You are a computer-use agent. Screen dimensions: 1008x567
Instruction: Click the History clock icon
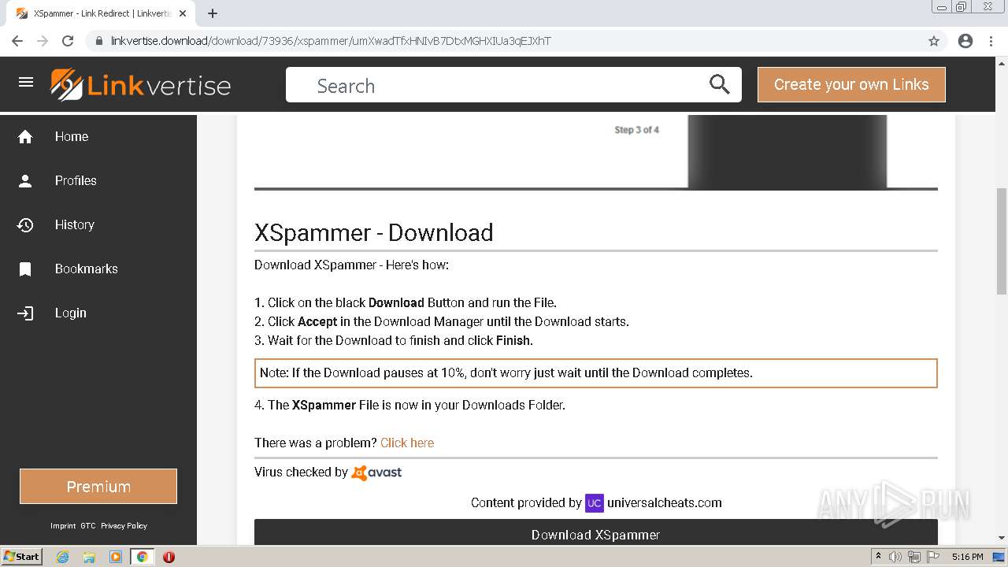[25, 225]
